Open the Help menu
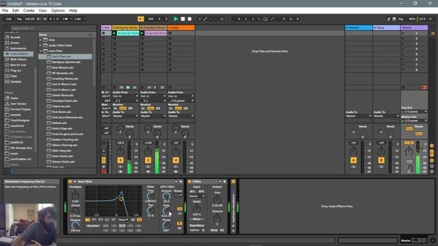The image size is (438, 246). point(73,11)
